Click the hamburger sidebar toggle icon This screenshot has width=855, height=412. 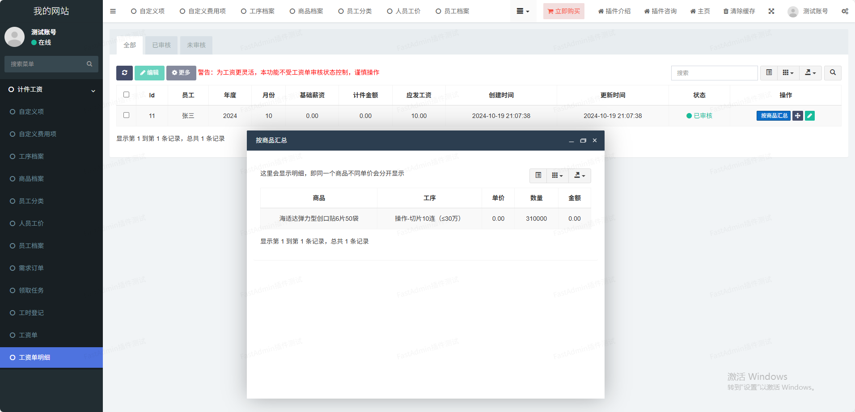point(113,11)
